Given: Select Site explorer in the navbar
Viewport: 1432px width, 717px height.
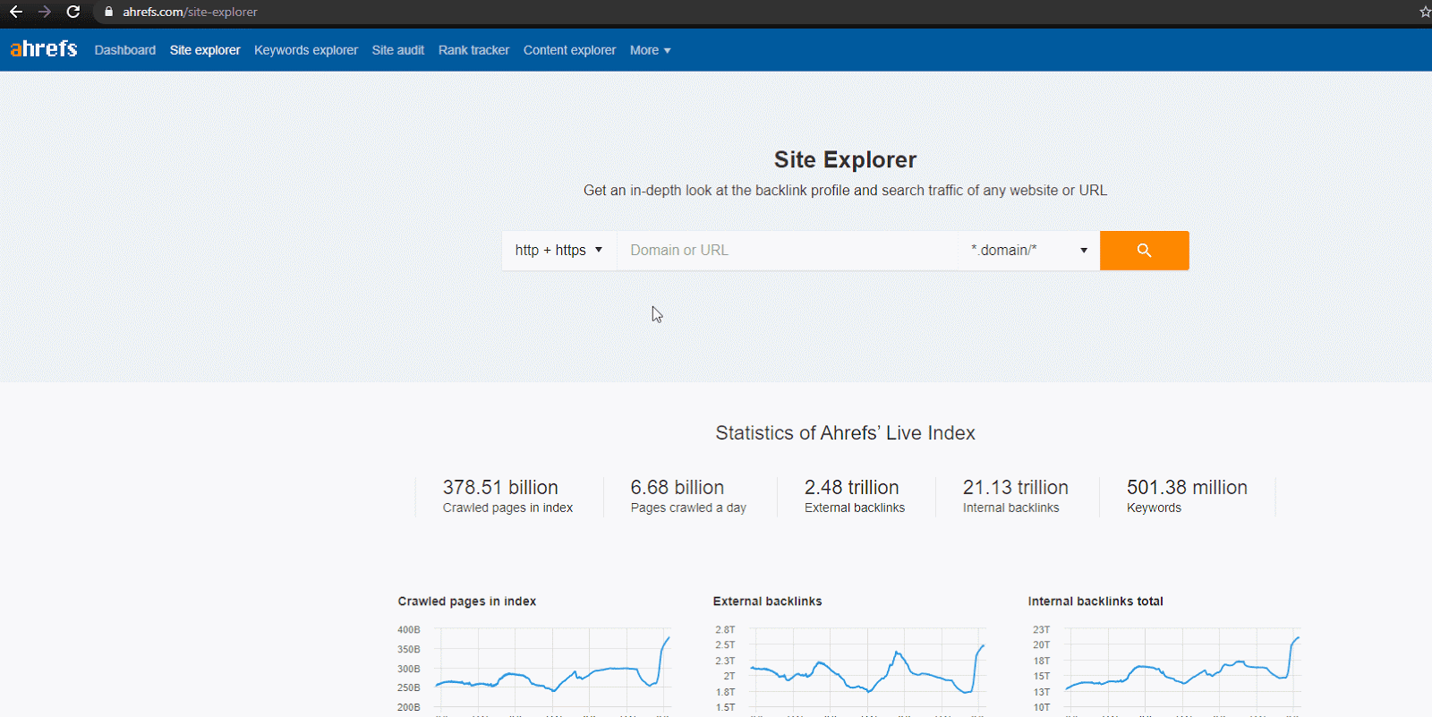Looking at the screenshot, I should [x=205, y=50].
